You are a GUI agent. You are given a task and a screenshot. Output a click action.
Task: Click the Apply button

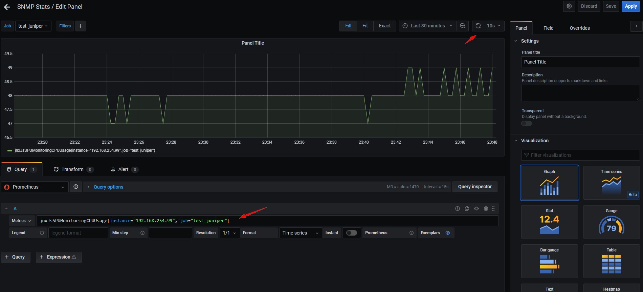(x=630, y=6)
